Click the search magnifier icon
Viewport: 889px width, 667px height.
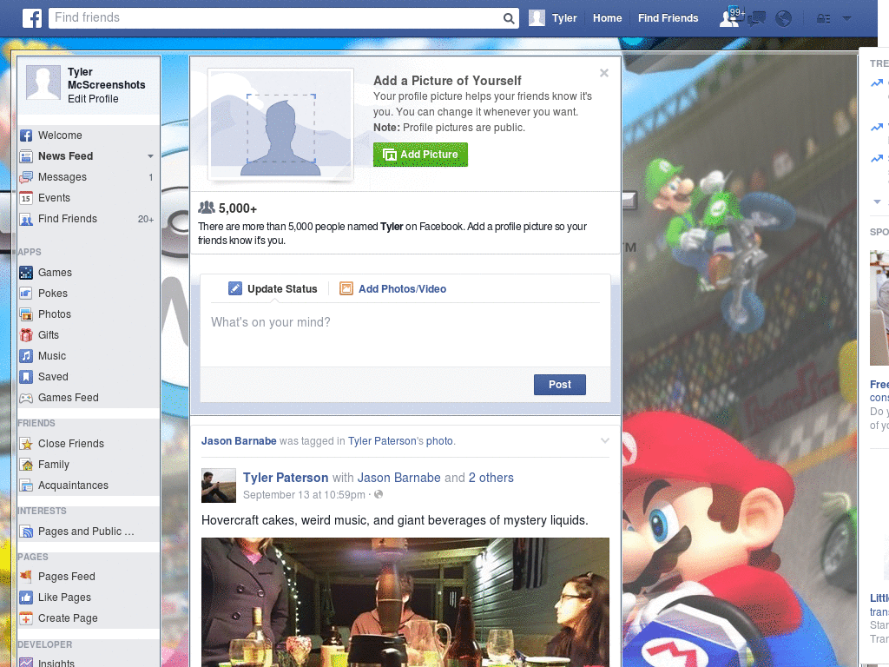click(x=509, y=18)
